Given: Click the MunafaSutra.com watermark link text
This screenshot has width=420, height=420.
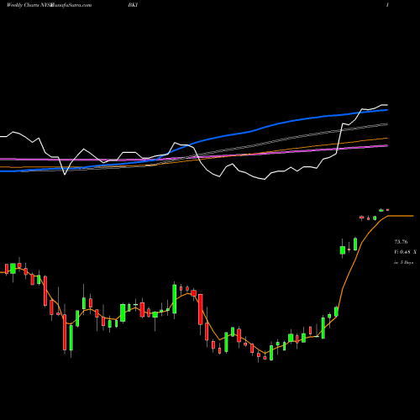Looking at the screenshot, I should click(x=71, y=5).
